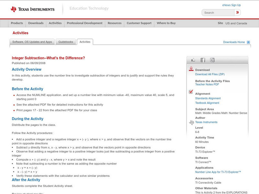
Task: Share activity via Twitter icon
Action: point(212,60)
